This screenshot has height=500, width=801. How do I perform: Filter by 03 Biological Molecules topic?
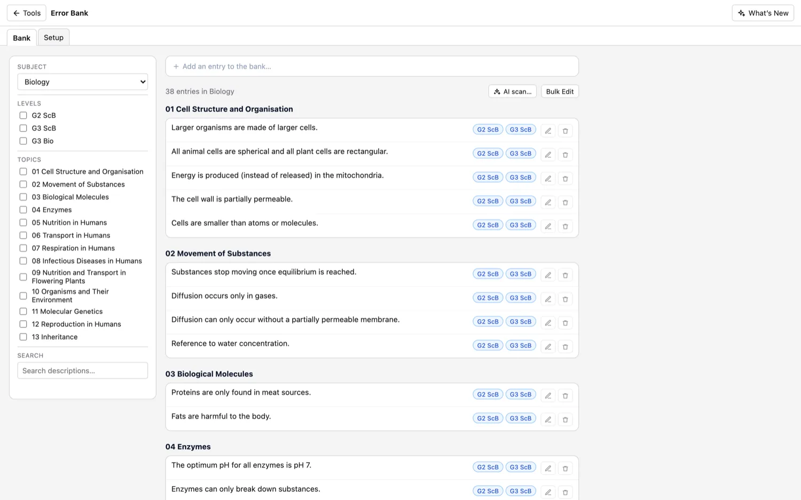click(x=23, y=197)
